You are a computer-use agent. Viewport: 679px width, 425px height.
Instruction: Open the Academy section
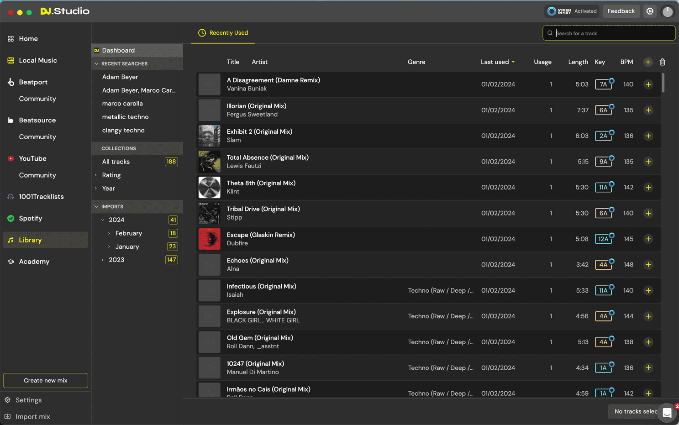[x=34, y=261]
